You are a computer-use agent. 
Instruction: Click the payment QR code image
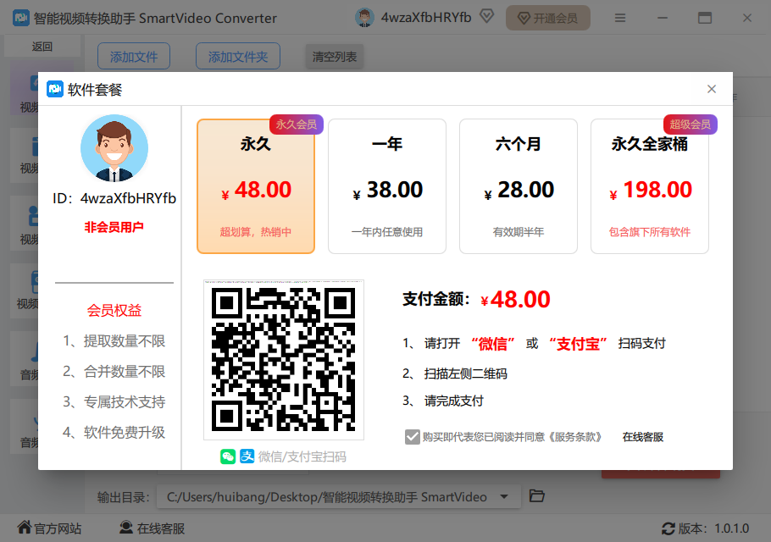284,360
